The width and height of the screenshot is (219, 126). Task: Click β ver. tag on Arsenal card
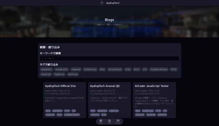[104, 115]
